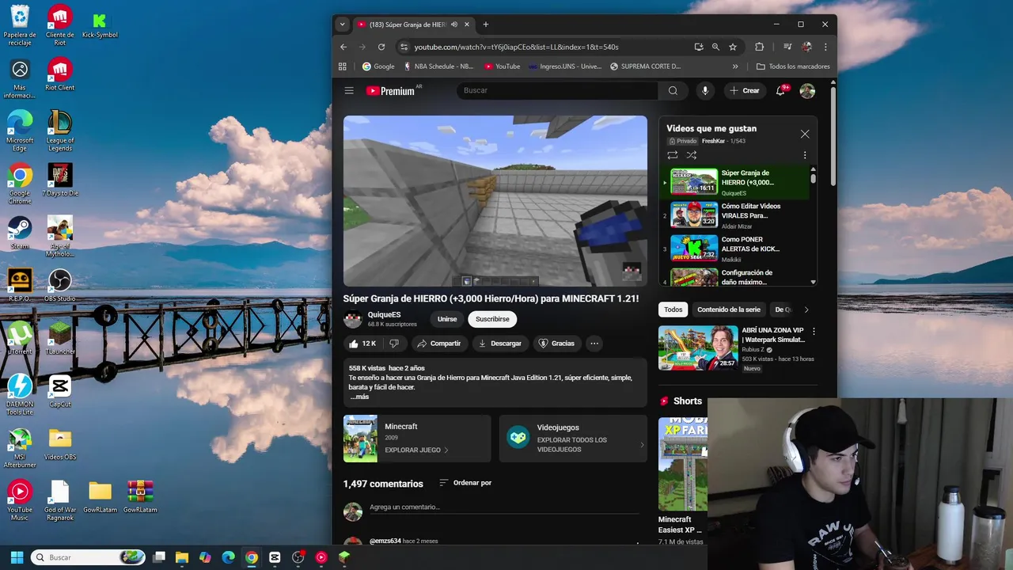
Task: Open Todos los marcadores folder
Action: 793,66
